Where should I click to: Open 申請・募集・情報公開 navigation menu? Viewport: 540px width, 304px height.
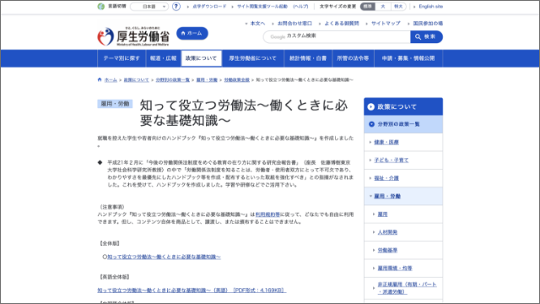click(408, 58)
